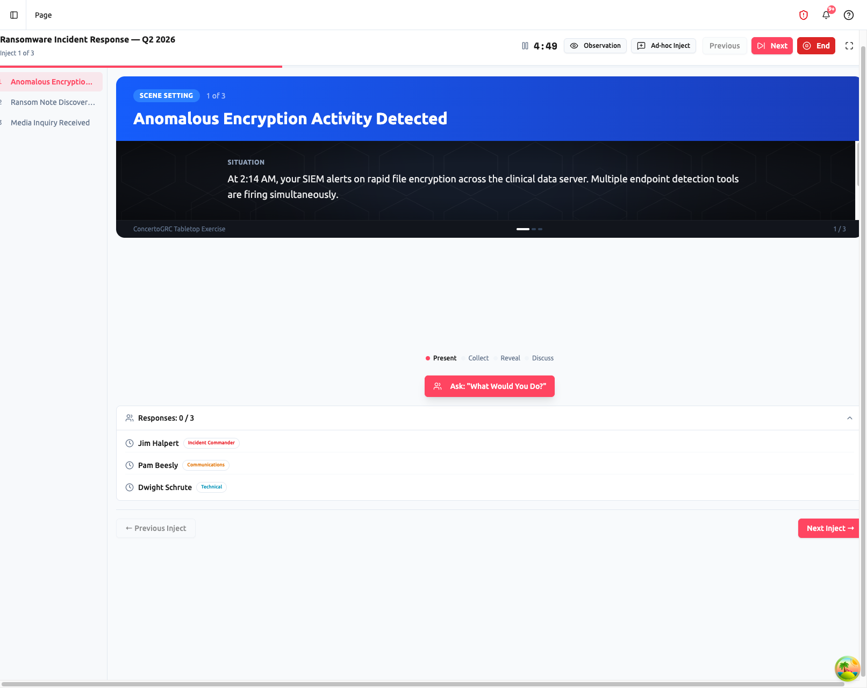Click the situation description text
Image resolution: width=867 pixels, height=688 pixels.
click(x=483, y=187)
